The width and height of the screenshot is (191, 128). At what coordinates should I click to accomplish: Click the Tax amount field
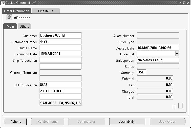click(155, 85)
